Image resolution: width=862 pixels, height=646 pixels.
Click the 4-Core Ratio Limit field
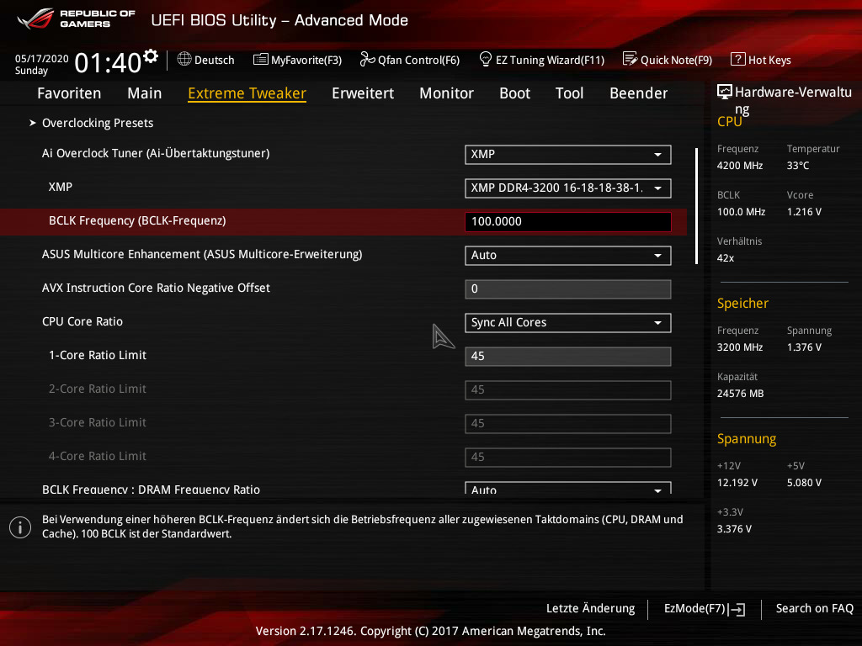click(568, 457)
